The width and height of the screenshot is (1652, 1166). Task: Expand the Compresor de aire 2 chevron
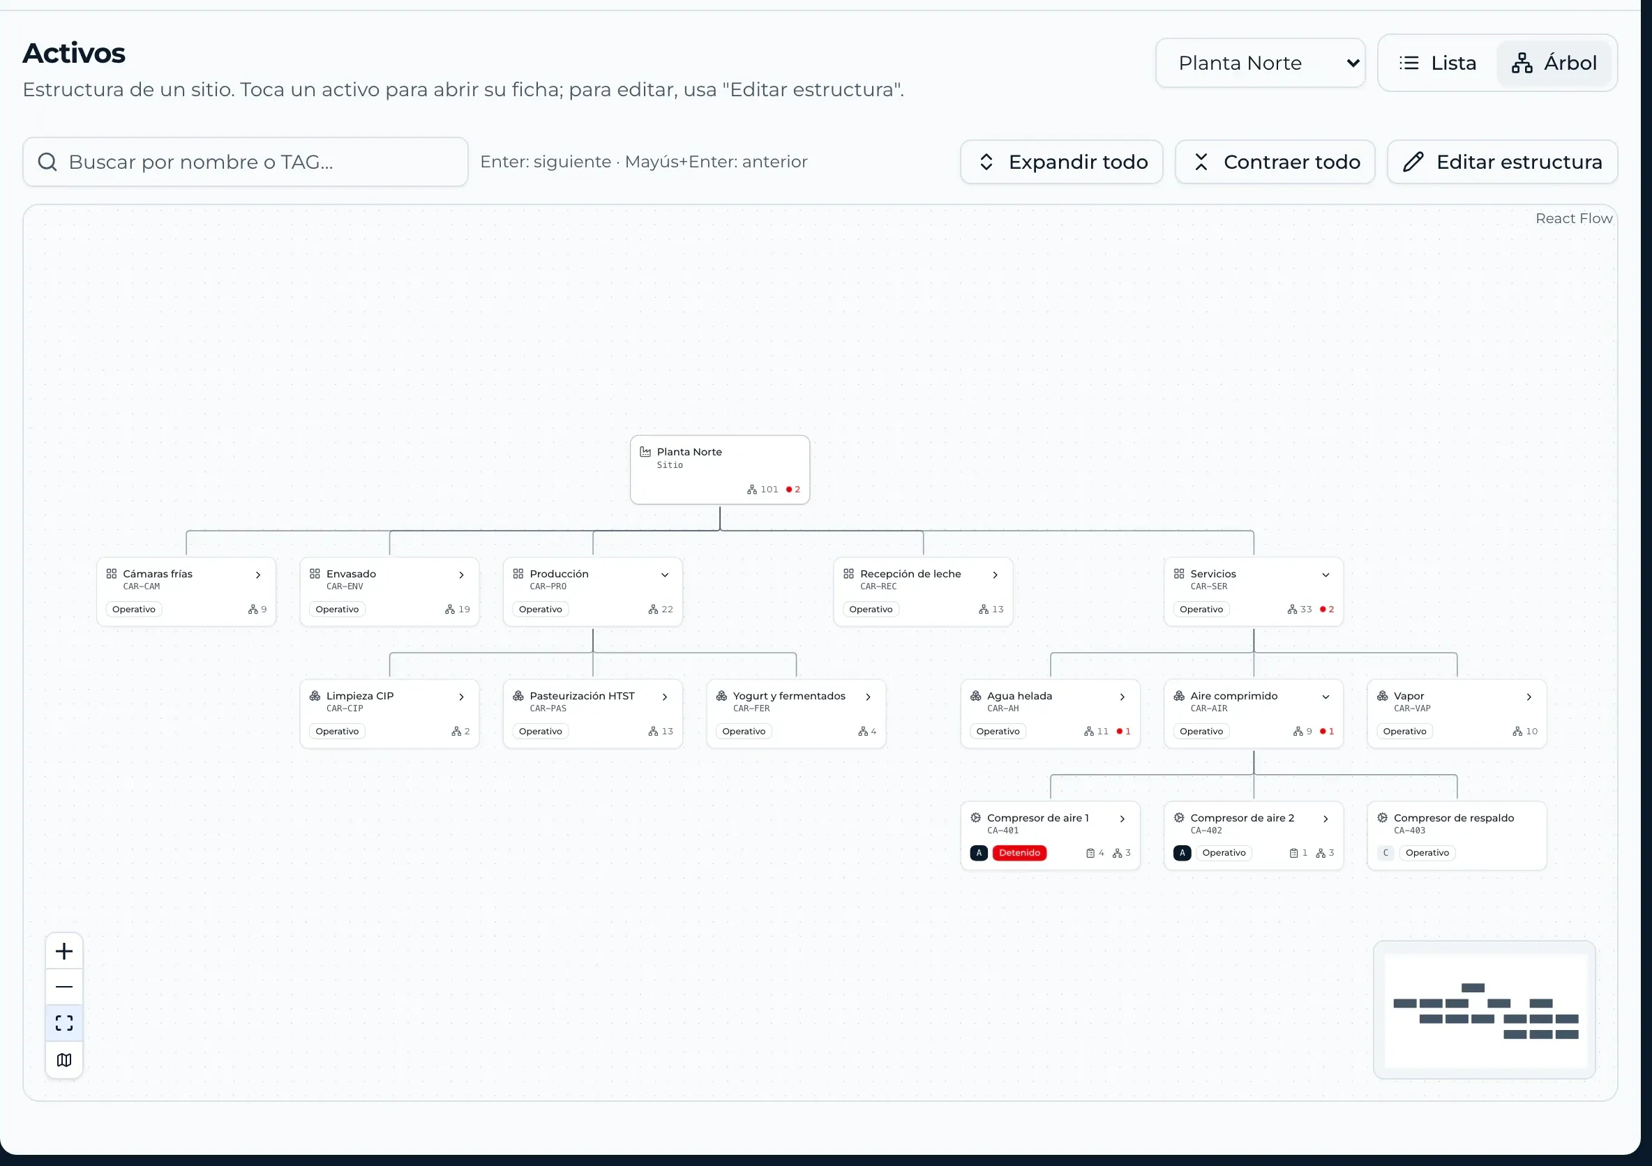click(x=1326, y=819)
